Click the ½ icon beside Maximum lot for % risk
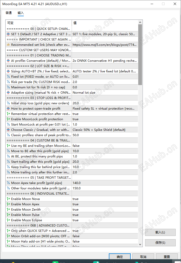Viewport: 181px width, 263px height. (x=8, y=87)
